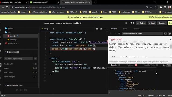Go forward in preview browser
172x97 pixels.
click(x=115, y=33)
